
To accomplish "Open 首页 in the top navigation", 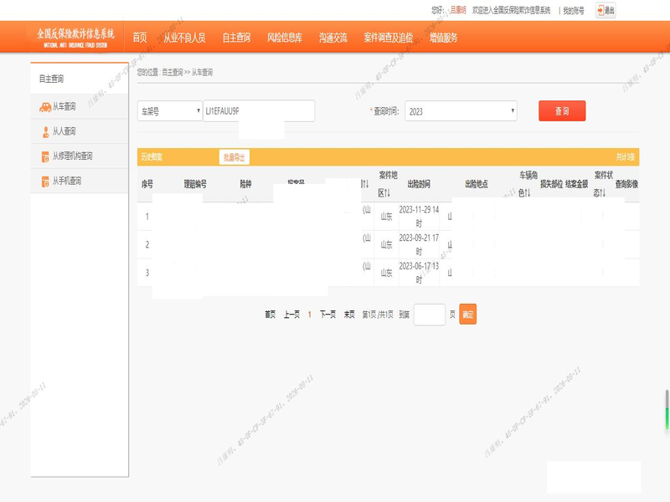I will tap(140, 38).
